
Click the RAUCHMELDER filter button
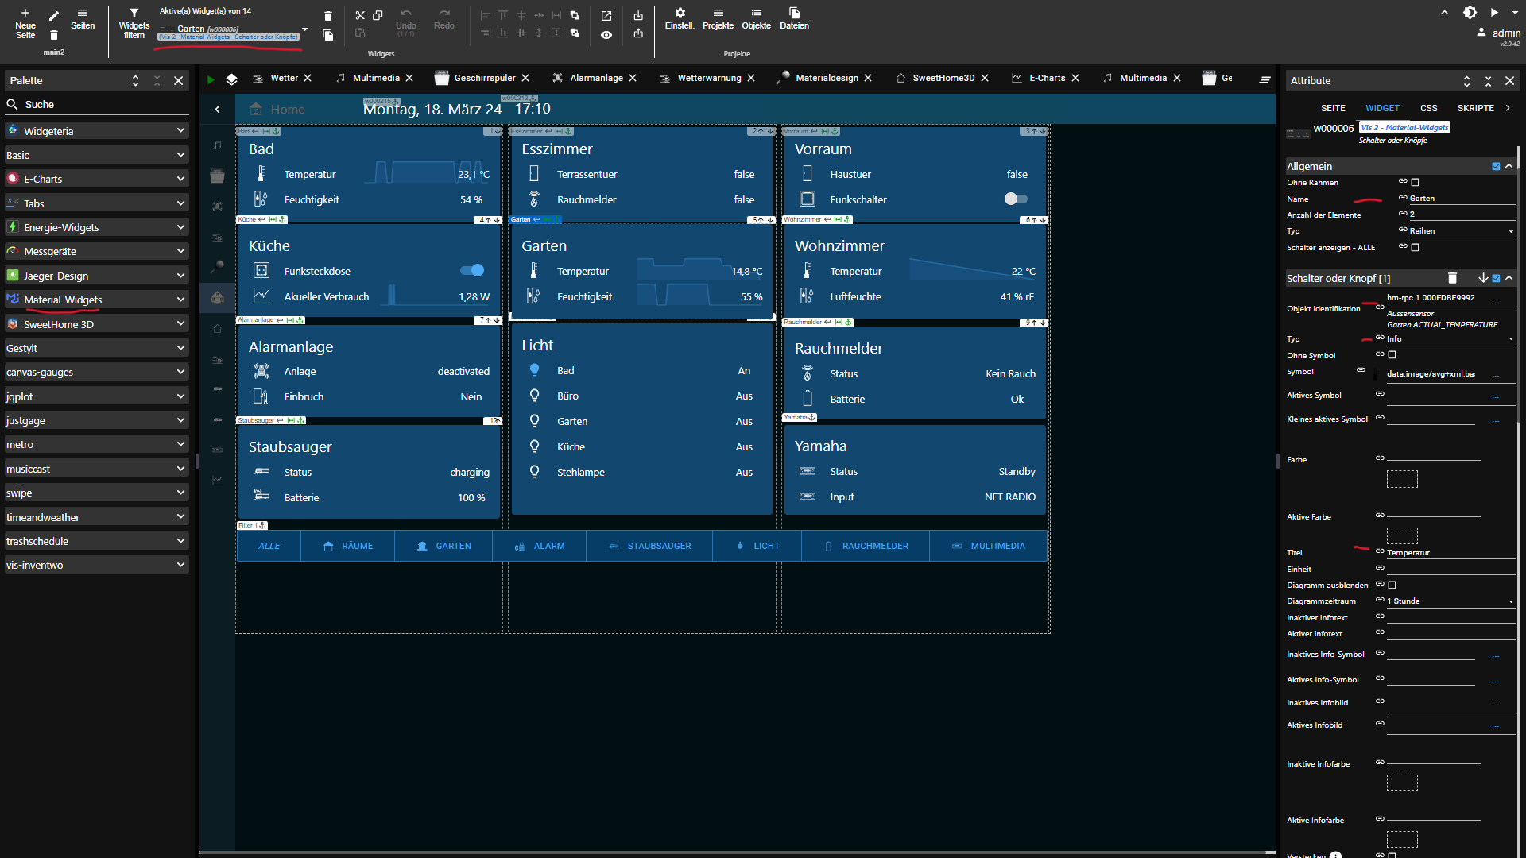coord(866,546)
